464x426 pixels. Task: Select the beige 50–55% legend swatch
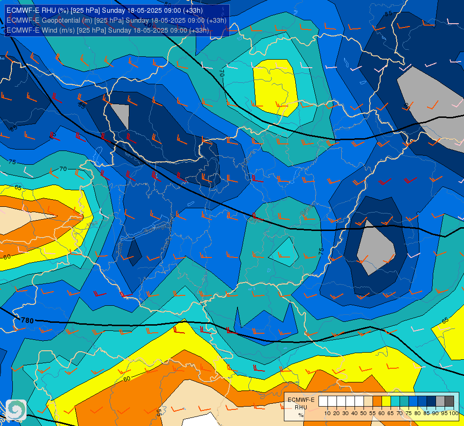(x=368, y=401)
